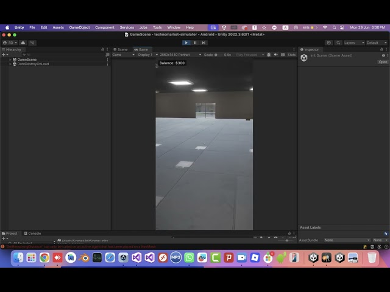This screenshot has height=292, width=390.
Task: Open the 2560x1440 Portrait resolution dropdown
Action: tap(180, 55)
